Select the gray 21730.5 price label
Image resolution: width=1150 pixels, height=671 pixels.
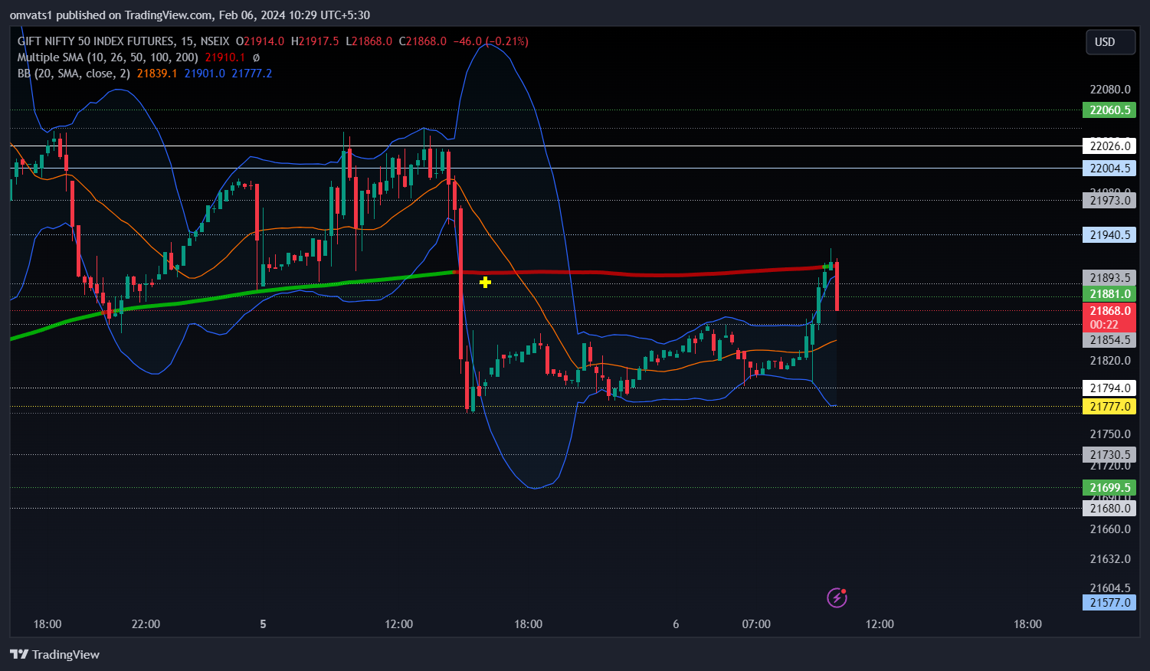pyautogui.click(x=1109, y=455)
